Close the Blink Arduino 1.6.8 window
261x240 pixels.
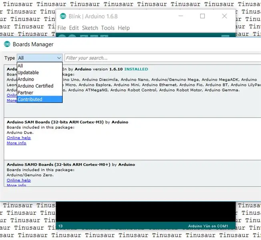(x=225, y=16)
